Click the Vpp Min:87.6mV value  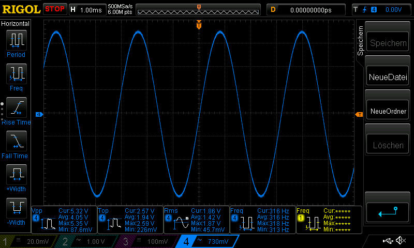point(75,229)
